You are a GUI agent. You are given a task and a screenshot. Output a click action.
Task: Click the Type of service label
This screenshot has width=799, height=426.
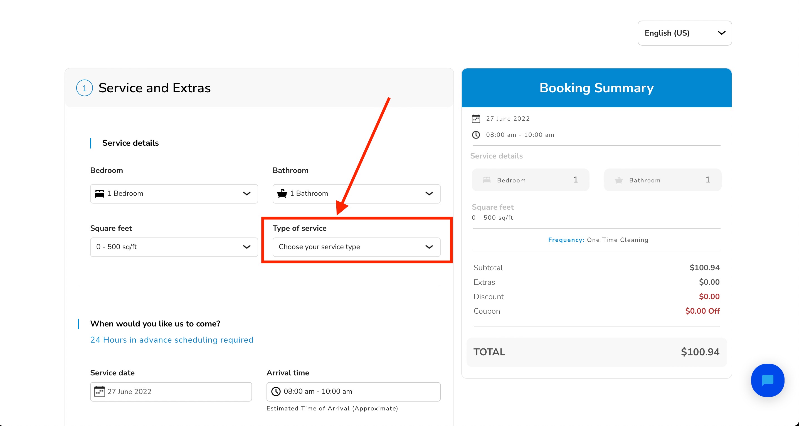click(299, 228)
